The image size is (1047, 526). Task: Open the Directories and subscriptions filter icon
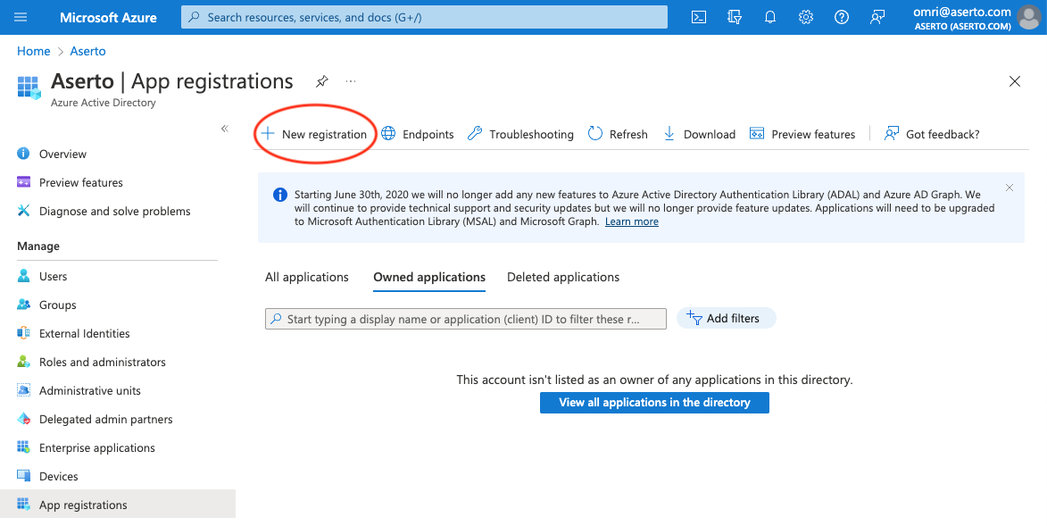[x=735, y=17]
